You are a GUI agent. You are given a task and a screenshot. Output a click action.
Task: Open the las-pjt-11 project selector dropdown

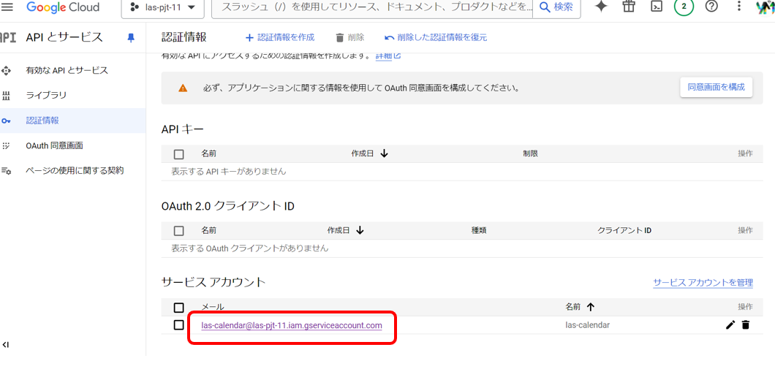[162, 7]
